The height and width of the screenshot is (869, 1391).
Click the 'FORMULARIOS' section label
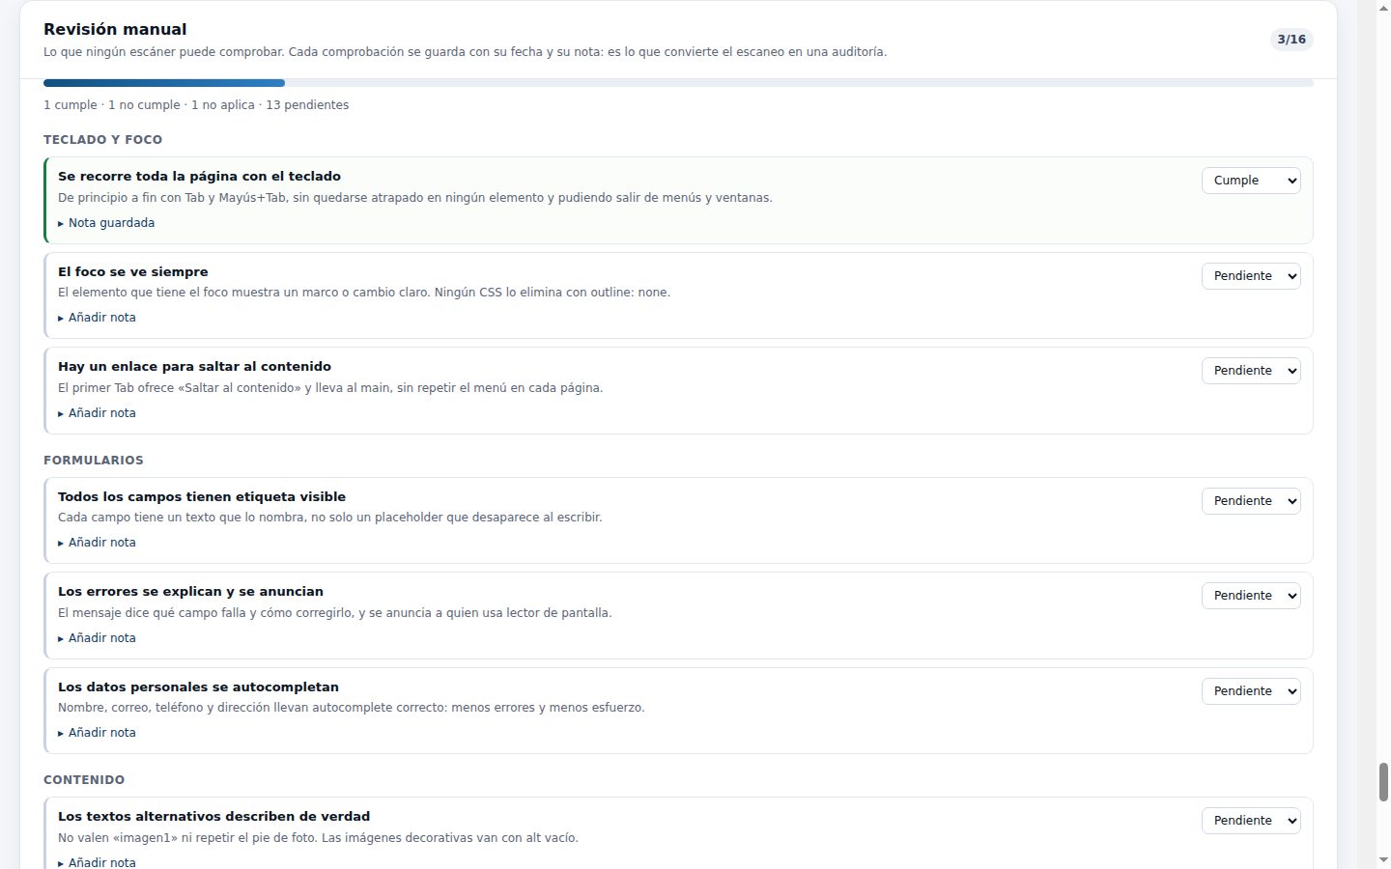[x=93, y=461]
